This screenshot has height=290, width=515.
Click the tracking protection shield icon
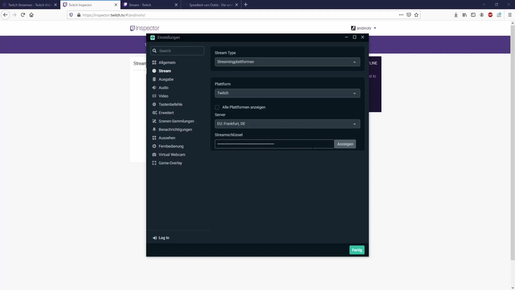(71, 15)
